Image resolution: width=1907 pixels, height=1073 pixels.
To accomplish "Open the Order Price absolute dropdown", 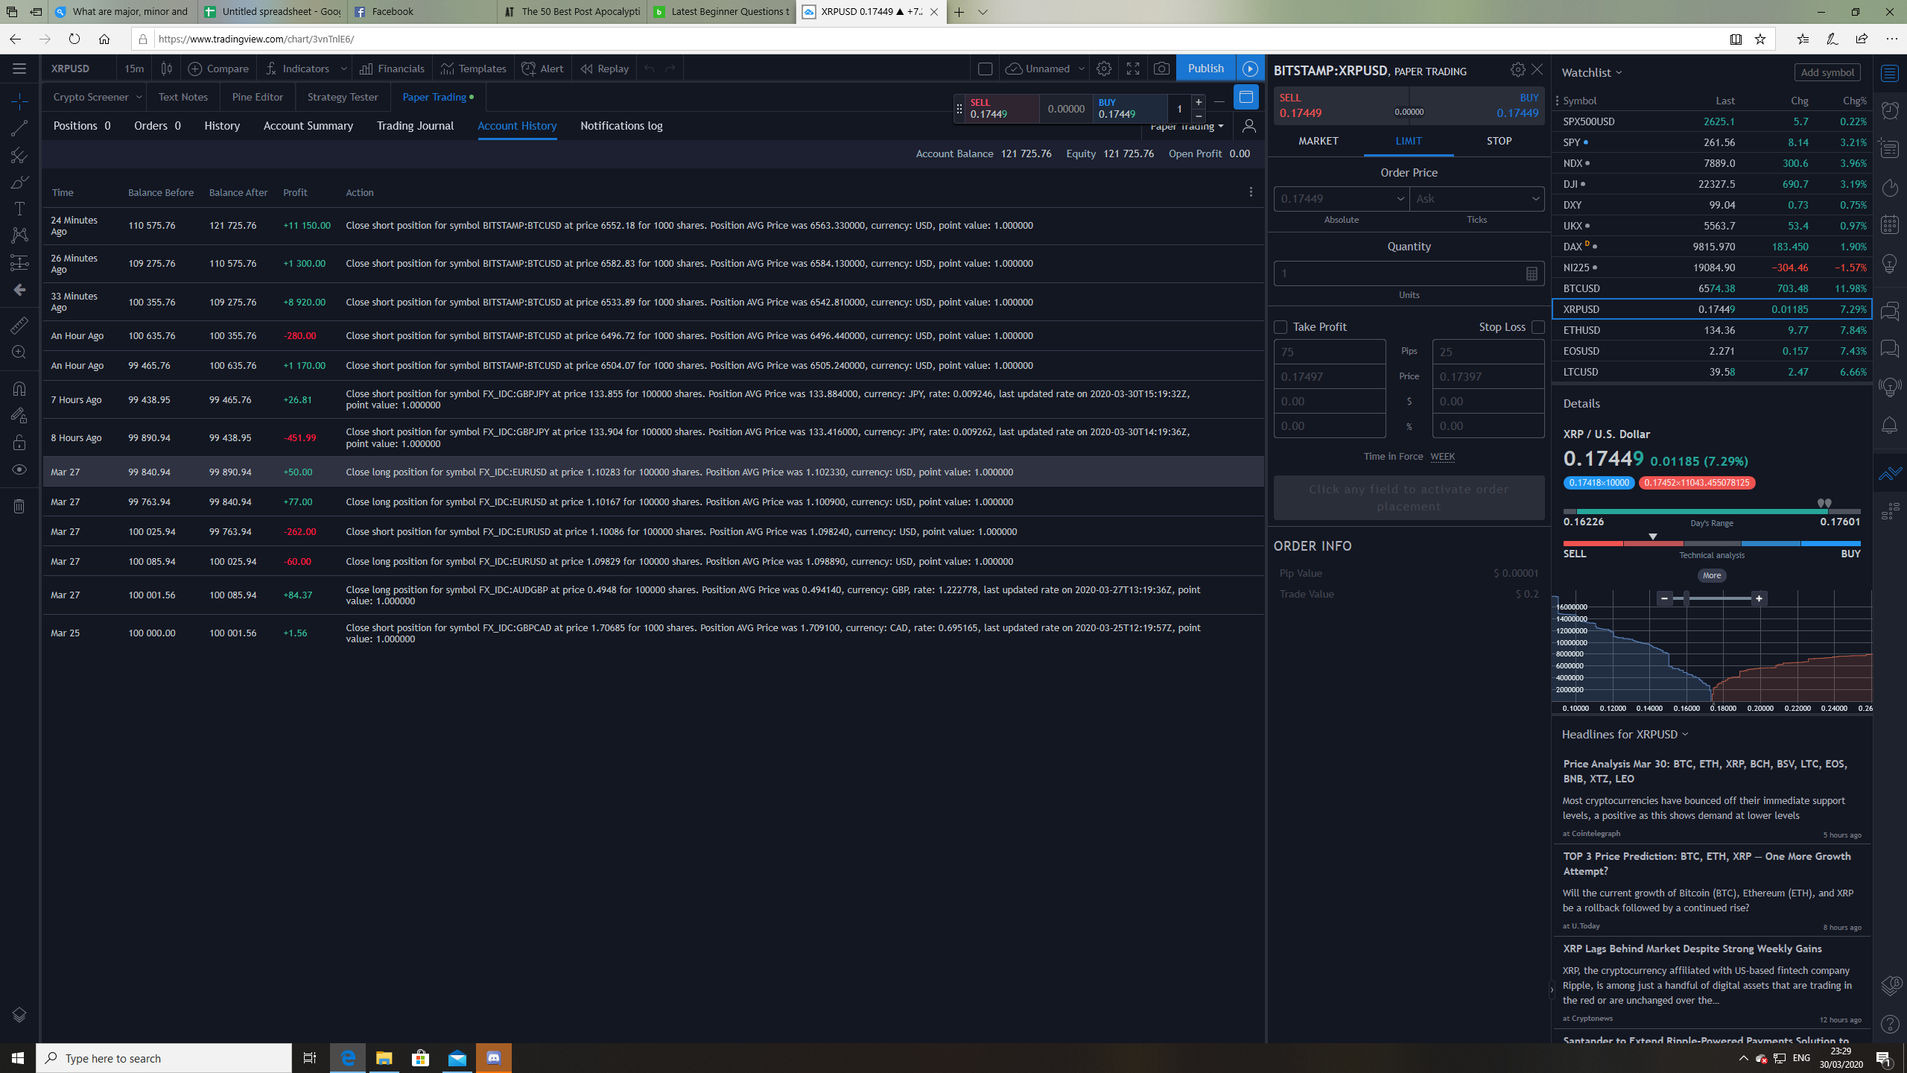I will point(1400,199).
